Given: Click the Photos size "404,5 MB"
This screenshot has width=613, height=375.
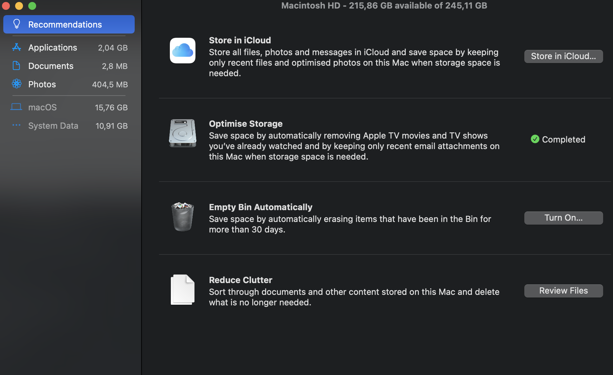Looking at the screenshot, I should click(x=110, y=85).
